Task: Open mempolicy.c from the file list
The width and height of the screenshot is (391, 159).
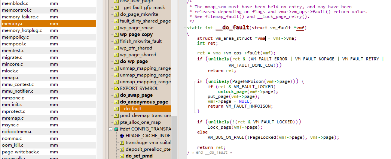Action: (48, 37)
